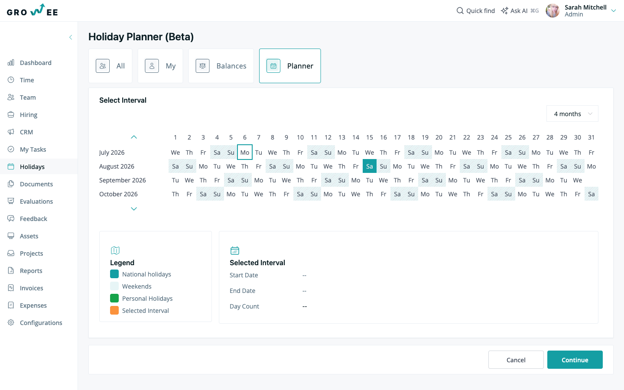Click day number 15 column header
The height and width of the screenshot is (390, 624).
[370, 137]
